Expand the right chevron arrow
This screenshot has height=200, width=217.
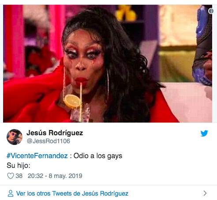(205, 193)
